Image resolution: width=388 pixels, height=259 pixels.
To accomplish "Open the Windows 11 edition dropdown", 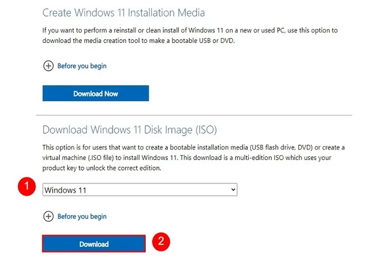I will [x=140, y=190].
